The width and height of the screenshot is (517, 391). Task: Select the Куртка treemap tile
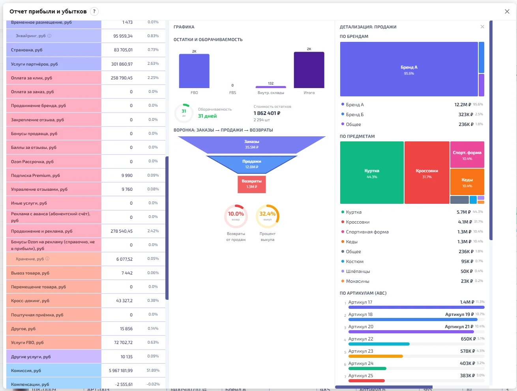click(372, 173)
